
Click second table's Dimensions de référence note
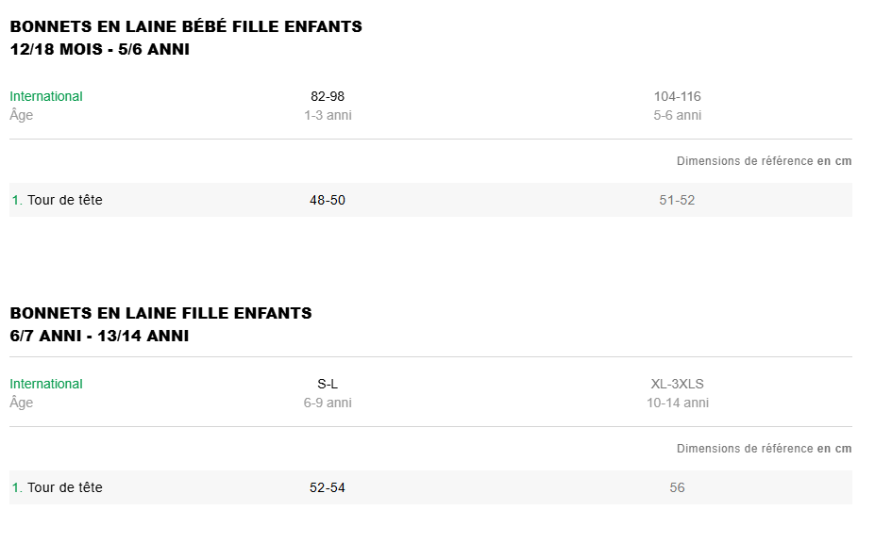pyautogui.click(x=764, y=449)
